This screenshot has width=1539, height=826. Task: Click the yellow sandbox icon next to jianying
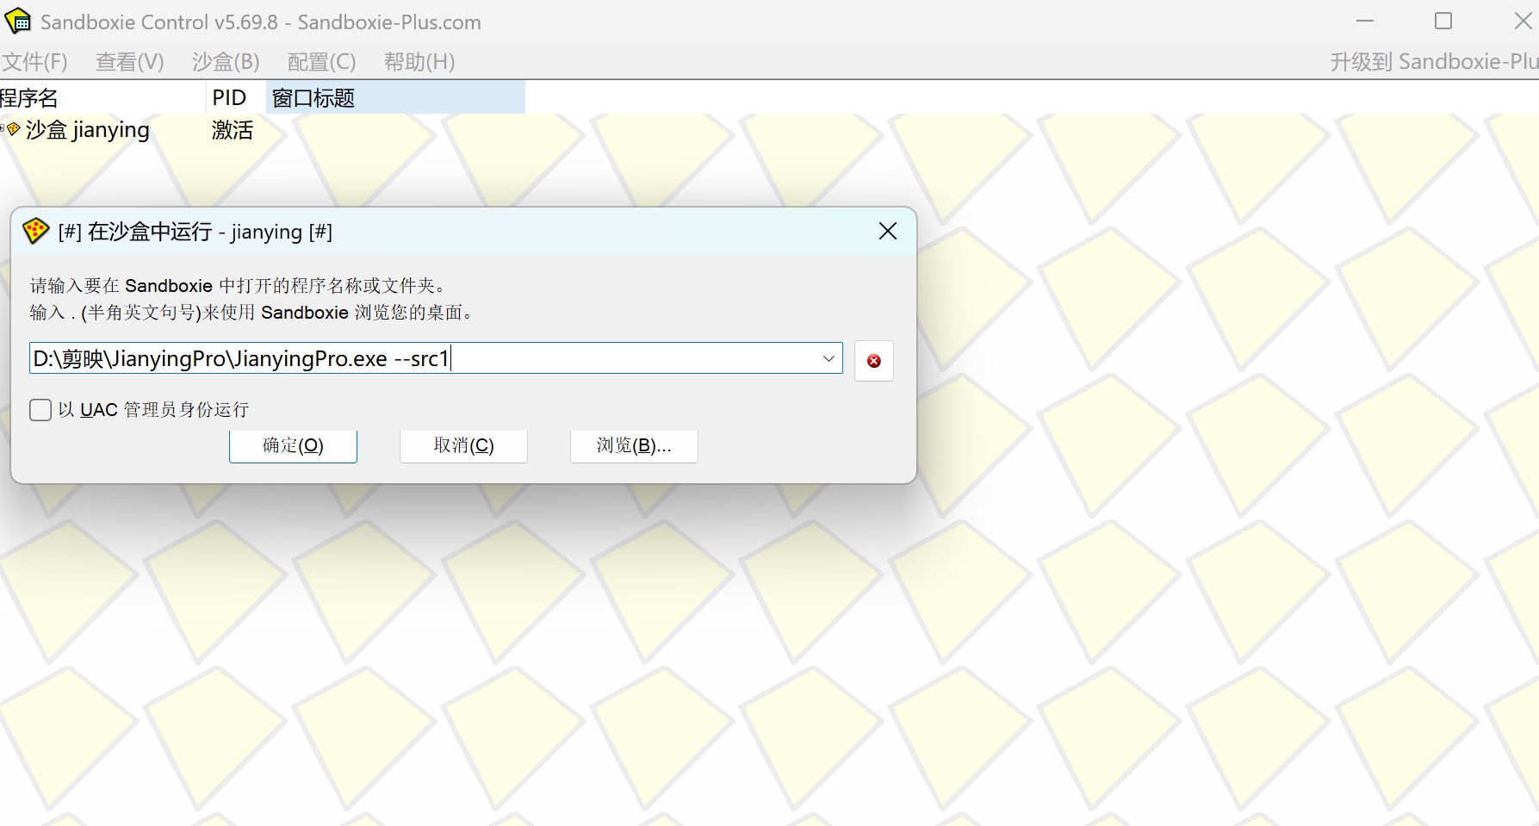(x=14, y=129)
